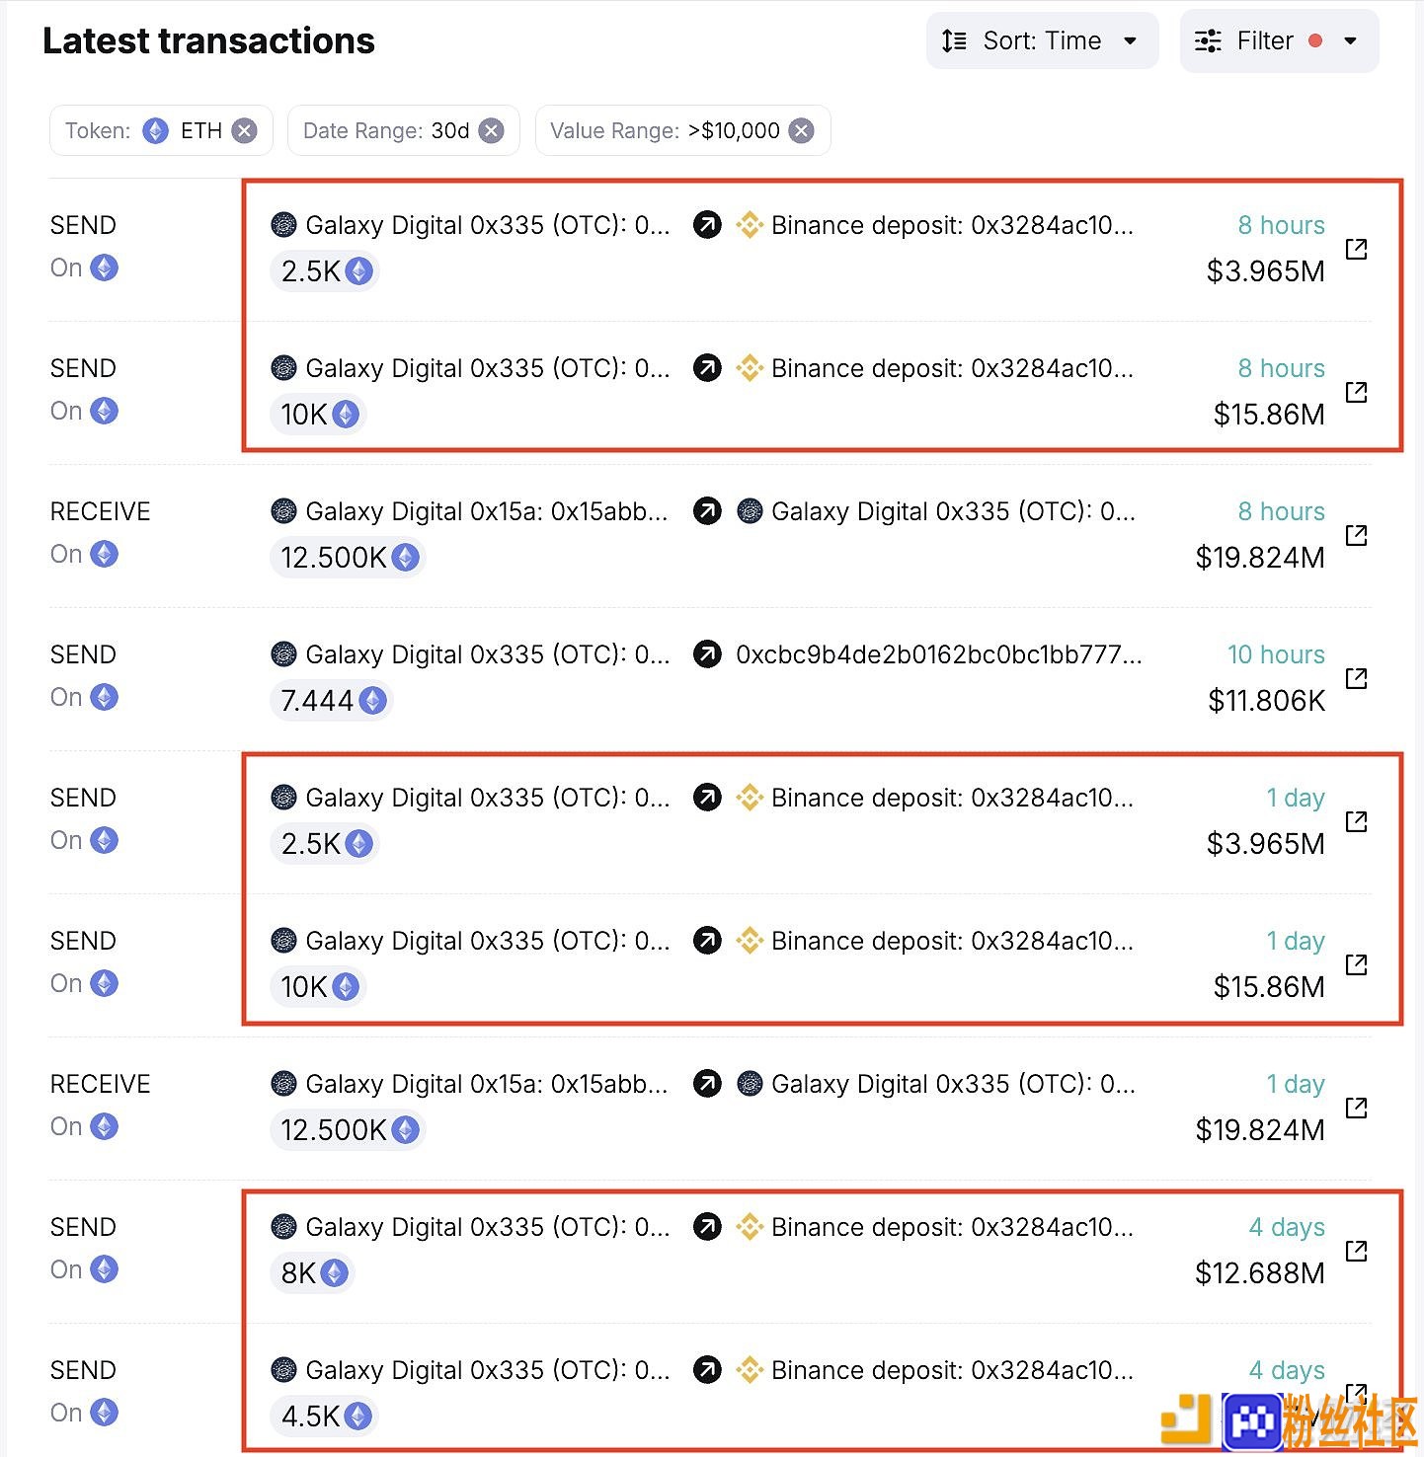This screenshot has height=1457, width=1424.
Task: Click the 10 hours timestamp
Action: (1276, 654)
